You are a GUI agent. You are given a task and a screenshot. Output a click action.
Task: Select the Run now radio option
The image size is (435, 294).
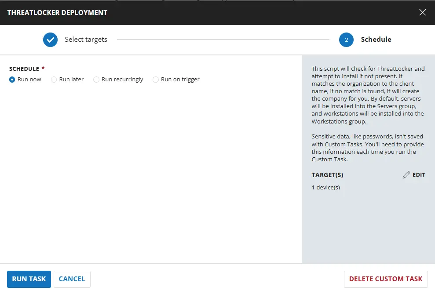coord(12,80)
